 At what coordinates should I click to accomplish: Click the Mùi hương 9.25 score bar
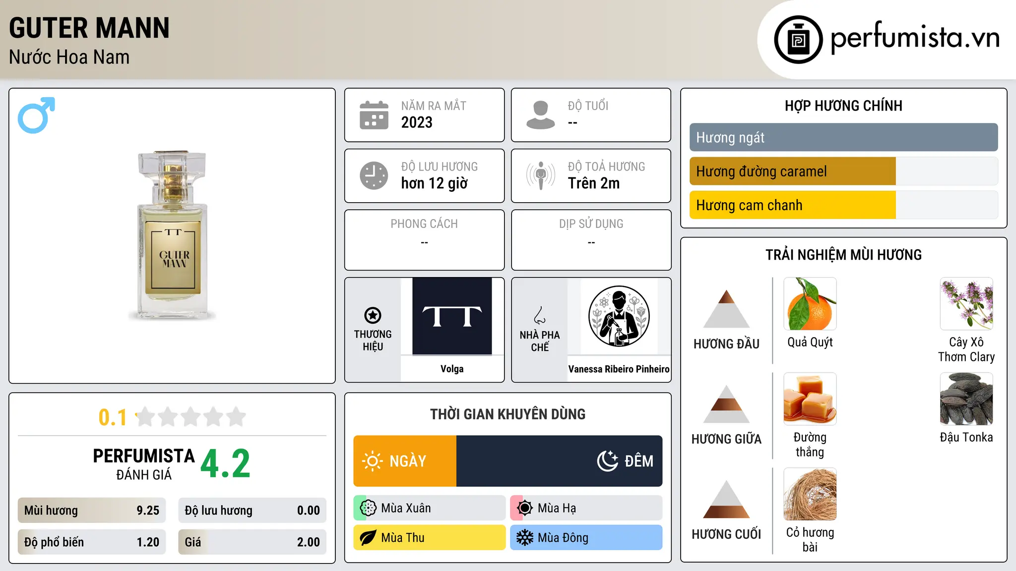coord(92,511)
